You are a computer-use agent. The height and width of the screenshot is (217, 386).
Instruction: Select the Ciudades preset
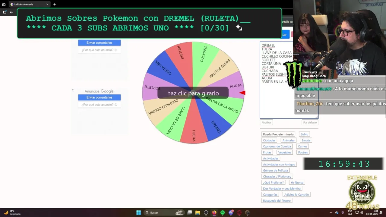(269, 140)
